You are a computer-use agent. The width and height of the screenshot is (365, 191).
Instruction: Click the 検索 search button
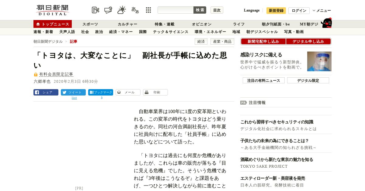[x=200, y=10]
